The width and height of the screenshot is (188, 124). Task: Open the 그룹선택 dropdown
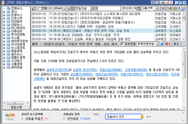click(156, 9)
